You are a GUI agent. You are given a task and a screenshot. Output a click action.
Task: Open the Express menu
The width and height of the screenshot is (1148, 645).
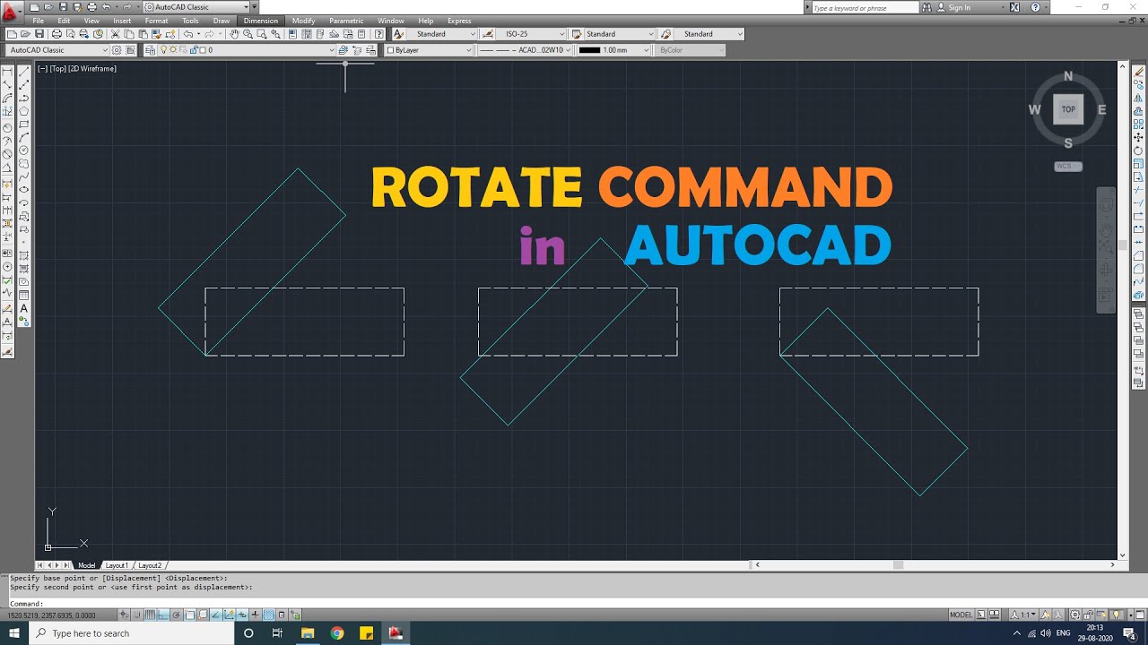pyautogui.click(x=459, y=21)
